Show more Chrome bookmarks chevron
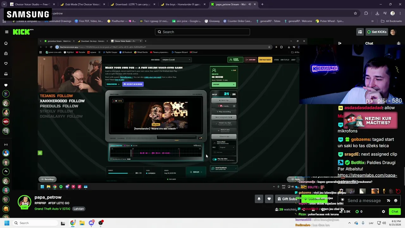Screen dimensions: 405x228 (x=372, y=21)
